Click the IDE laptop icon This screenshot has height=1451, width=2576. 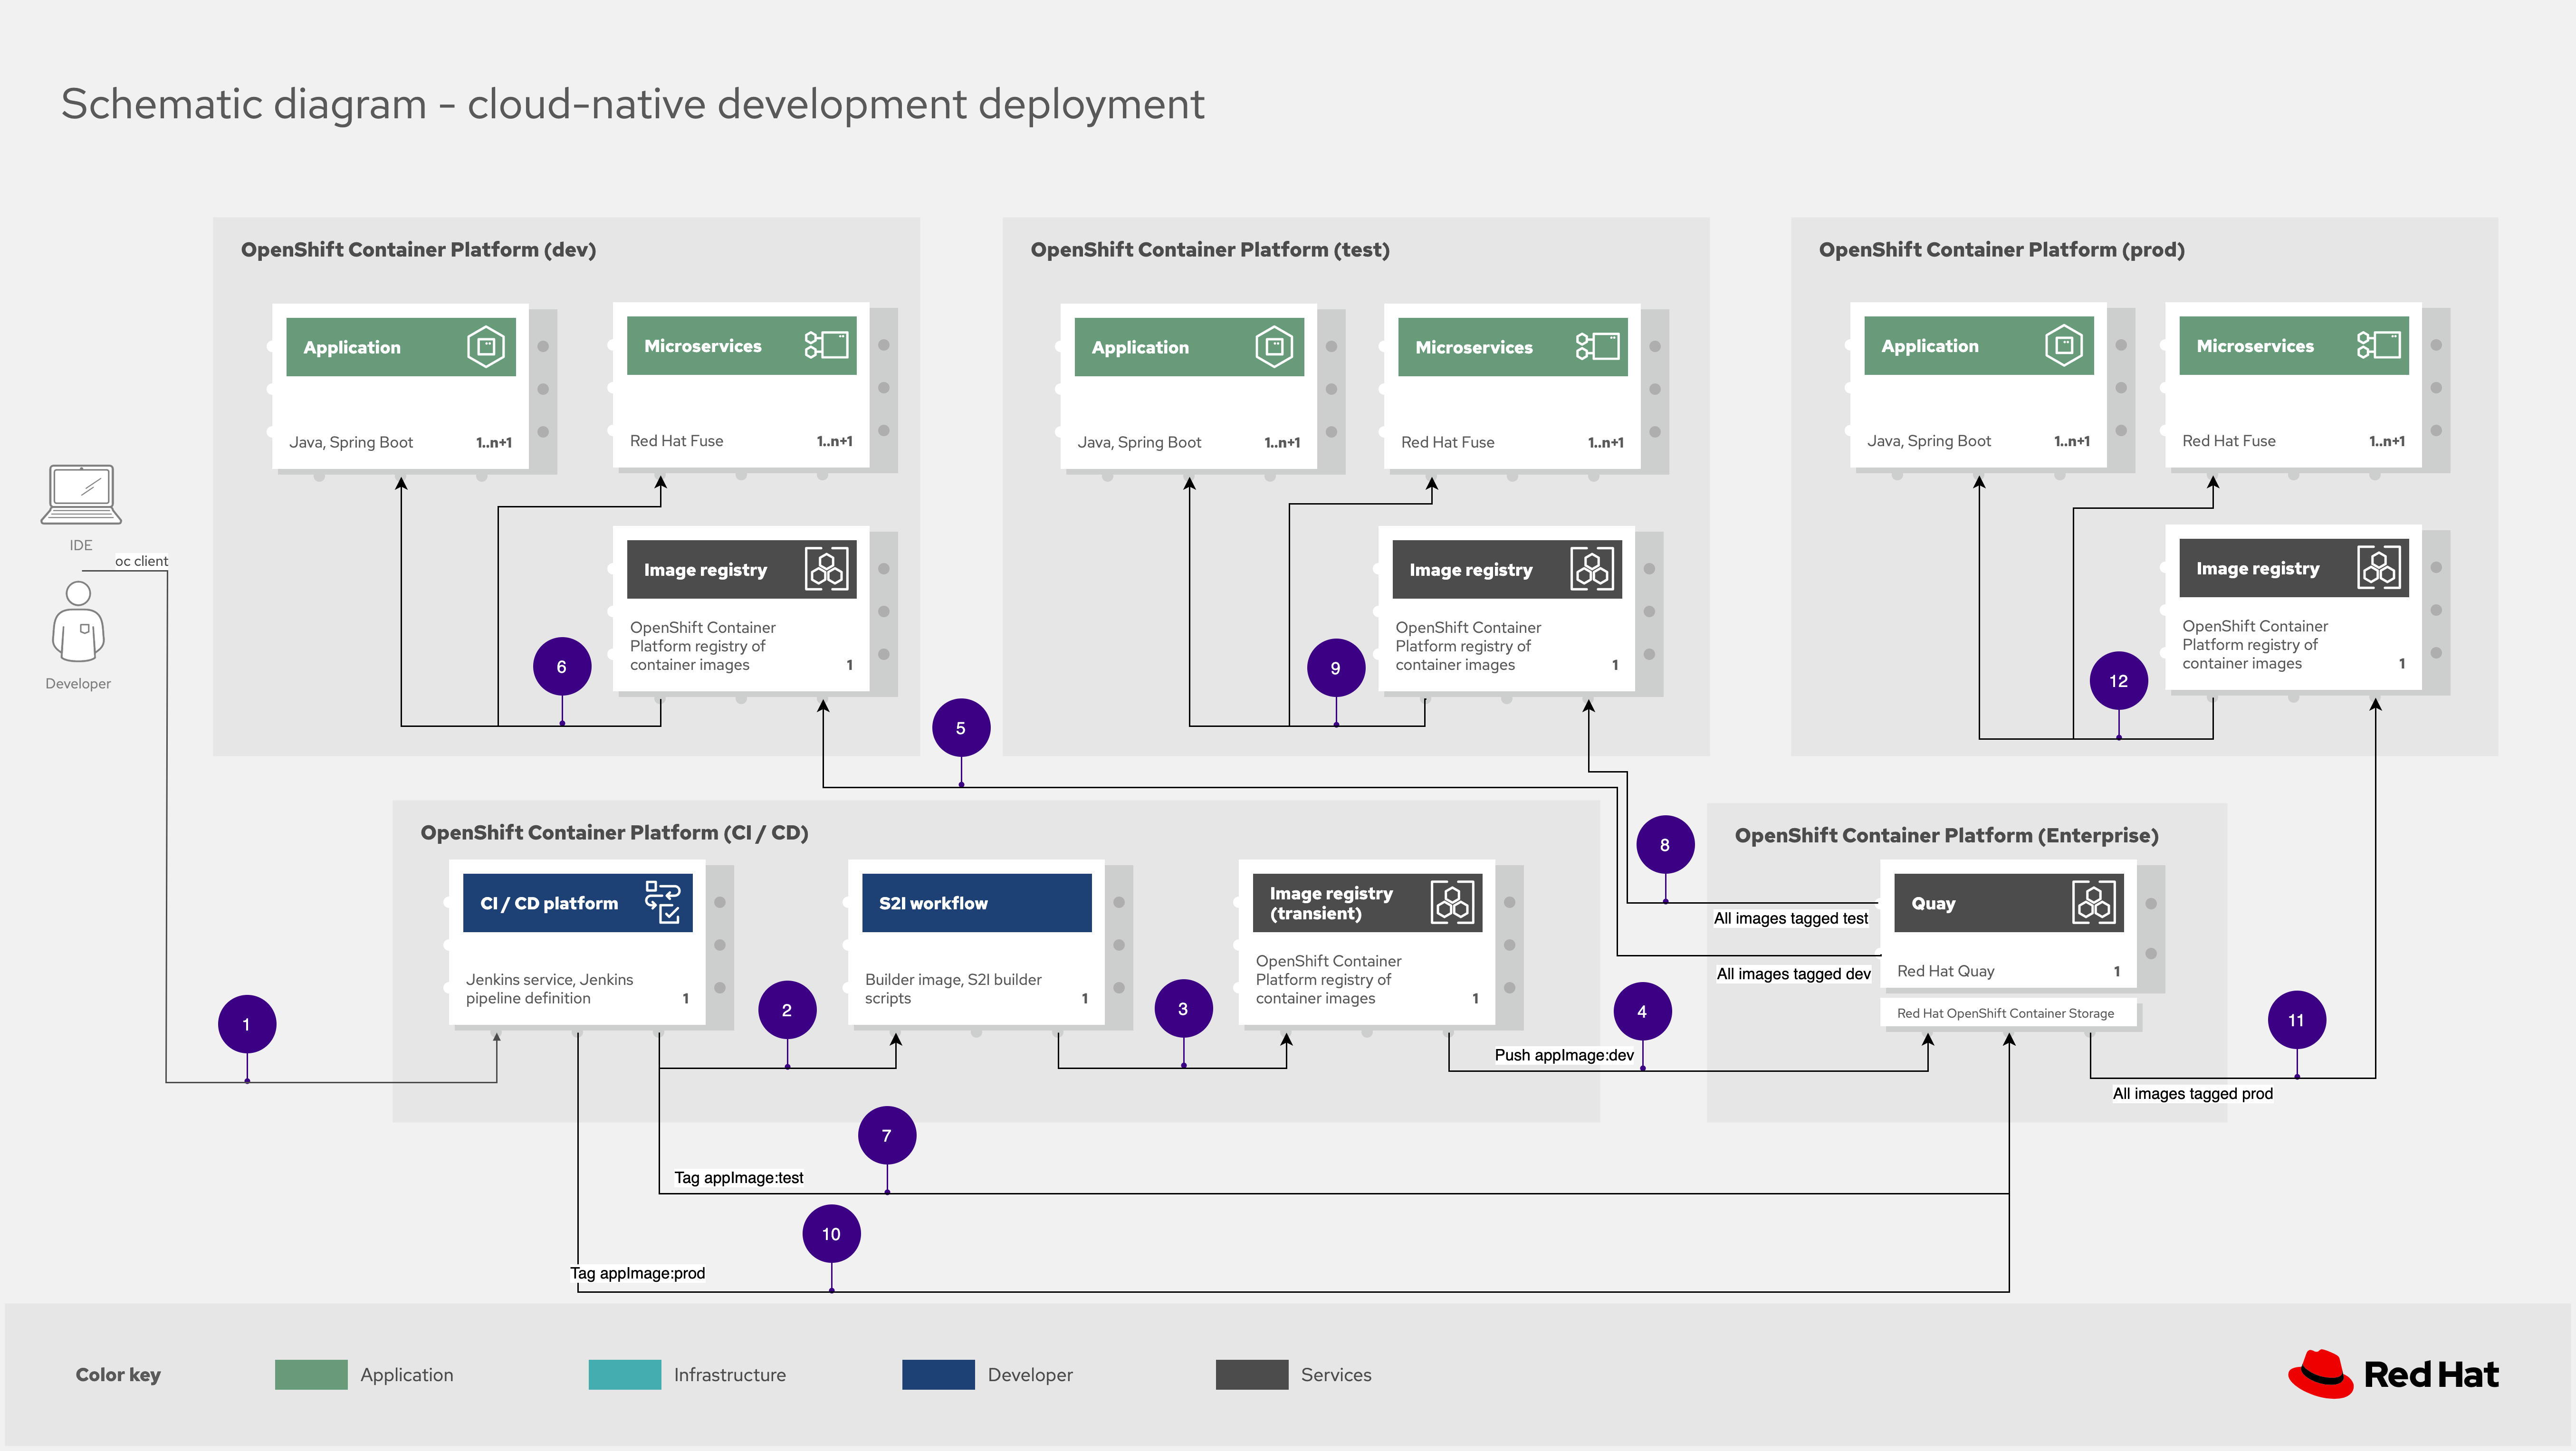[81, 494]
